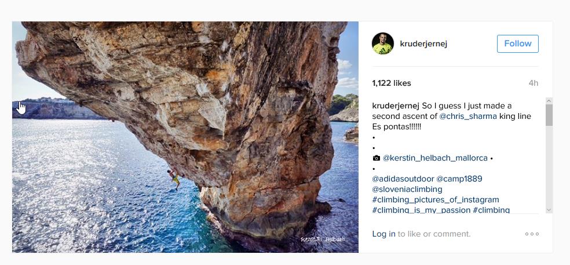Visit the @camp1889 mention
The image size is (570, 265).
pyautogui.click(x=459, y=179)
